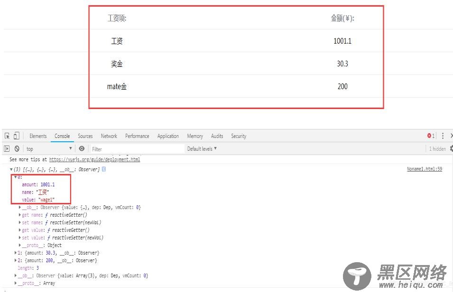The width and height of the screenshot is (453, 293).
Task: Open the Sources tab
Action: point(85,136)
